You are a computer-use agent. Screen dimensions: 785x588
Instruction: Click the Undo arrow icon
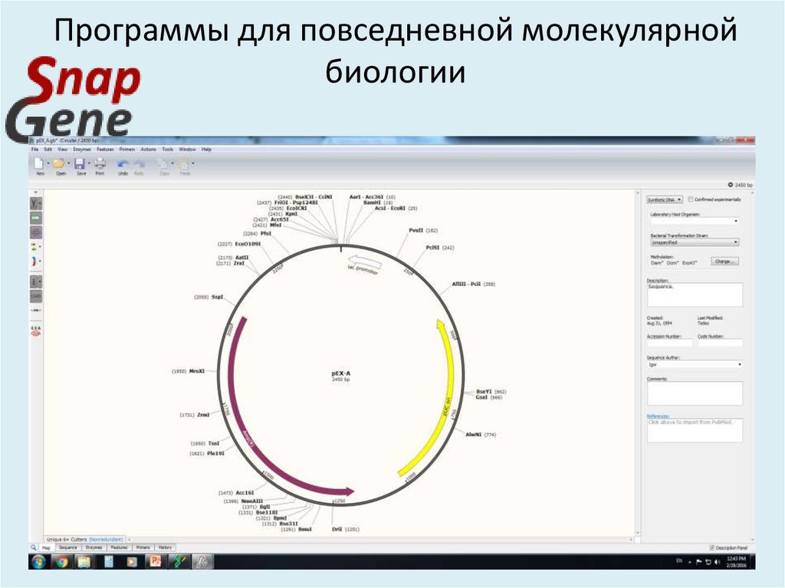click(x=123, y=163)
